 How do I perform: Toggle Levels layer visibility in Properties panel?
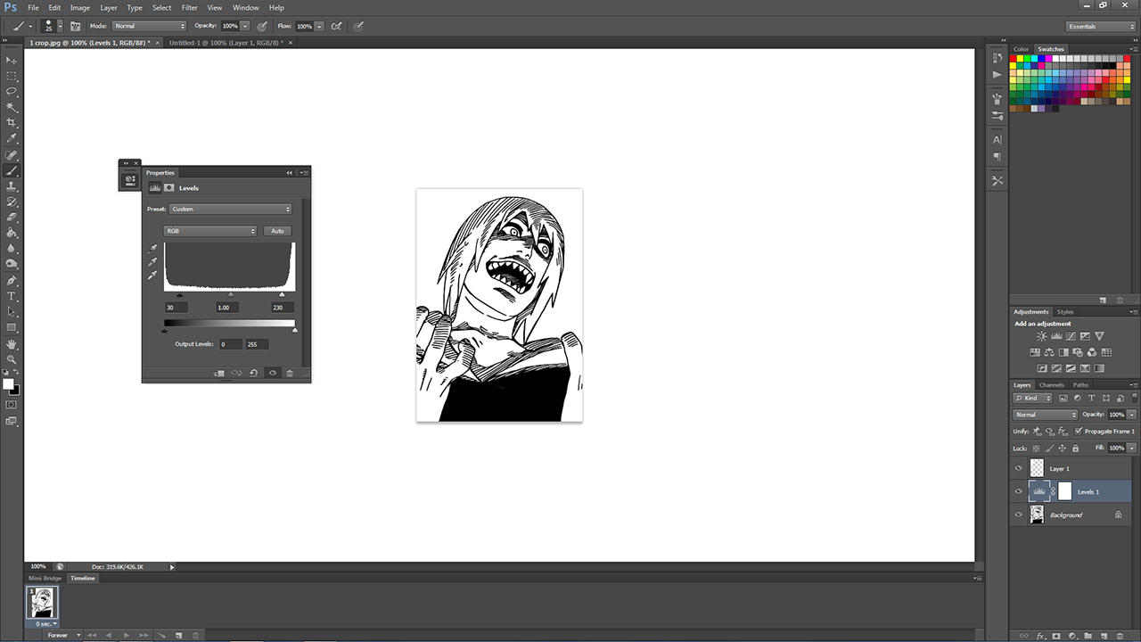[273, 373]
